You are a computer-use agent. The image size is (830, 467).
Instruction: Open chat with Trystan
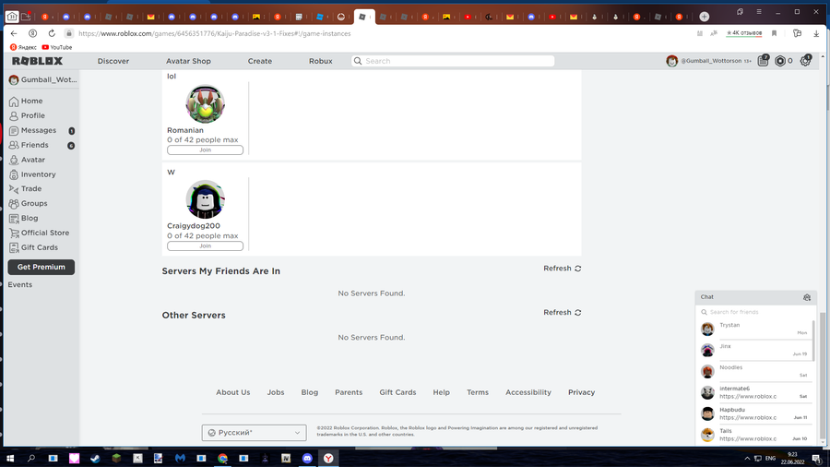(x=754, y=329)
